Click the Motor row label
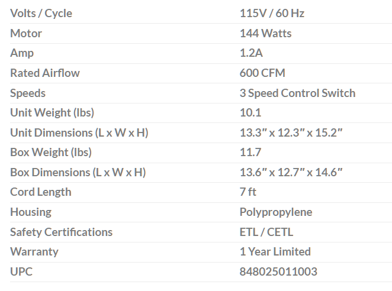 coord(26,33)
